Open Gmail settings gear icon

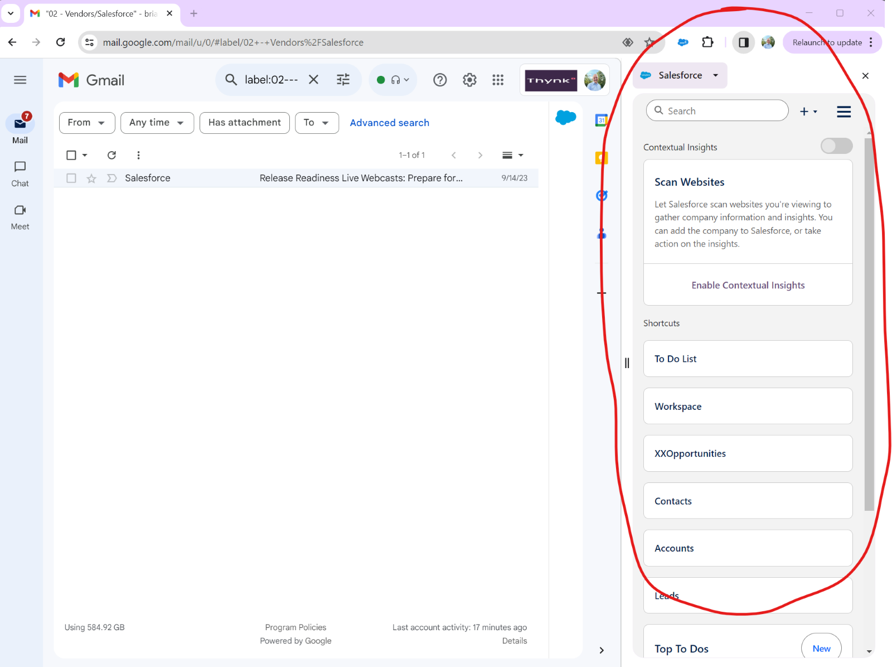pos(469,80)
